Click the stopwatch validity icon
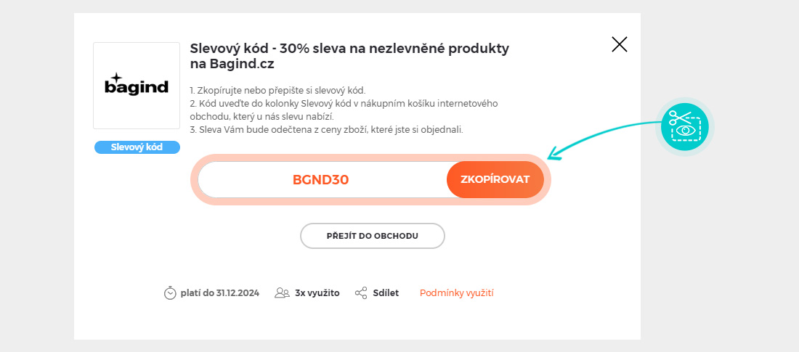 coord(170,293)
